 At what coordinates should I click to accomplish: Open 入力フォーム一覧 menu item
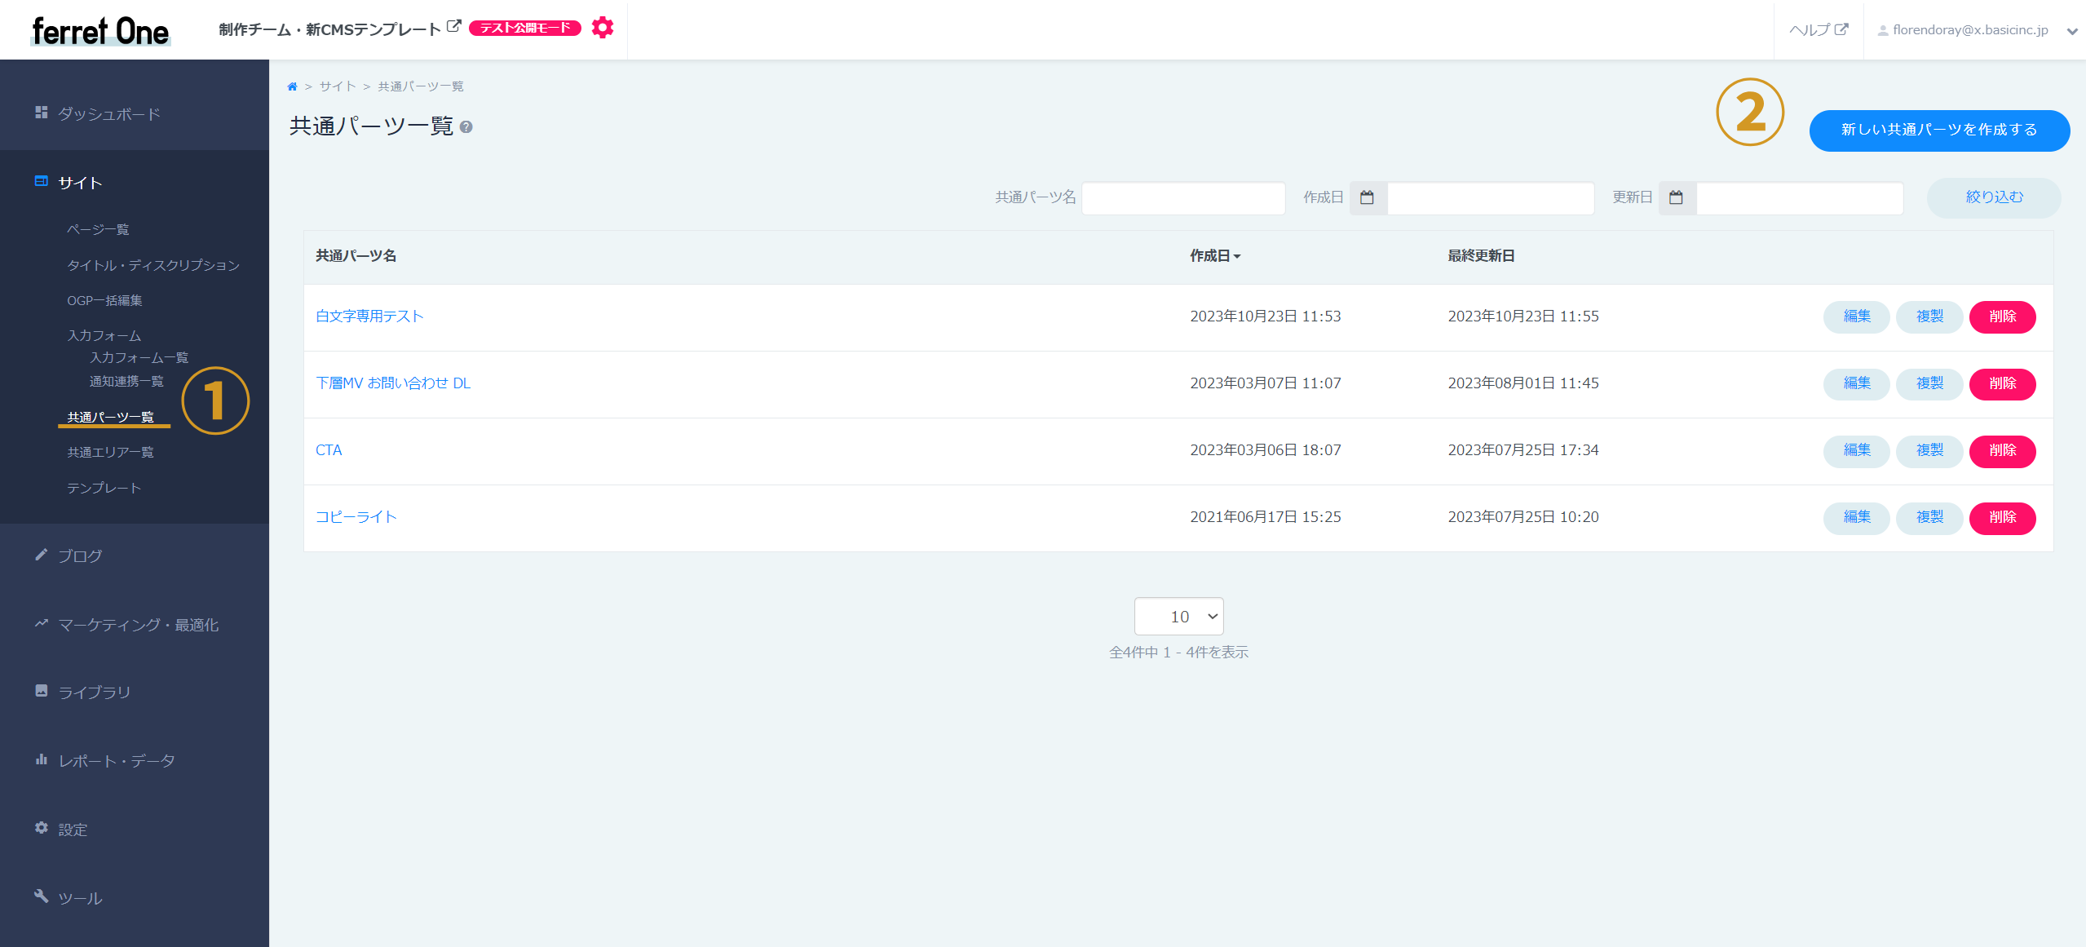click(x=139, y=358)
